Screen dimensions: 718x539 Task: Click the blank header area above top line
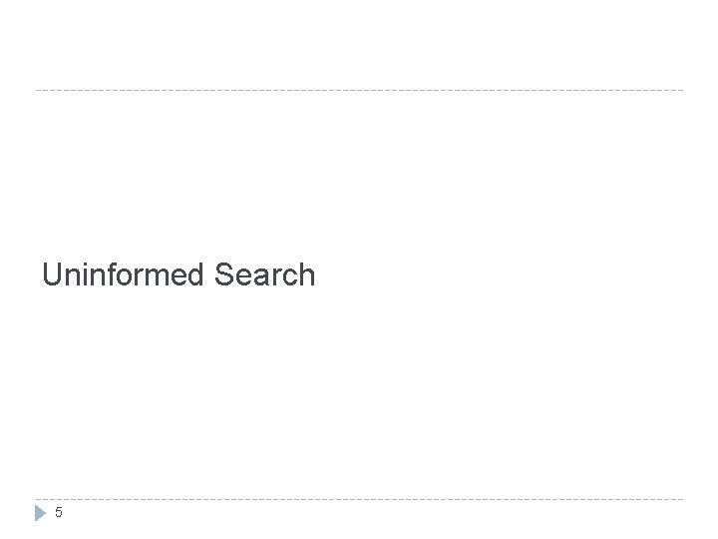point(359,45)
